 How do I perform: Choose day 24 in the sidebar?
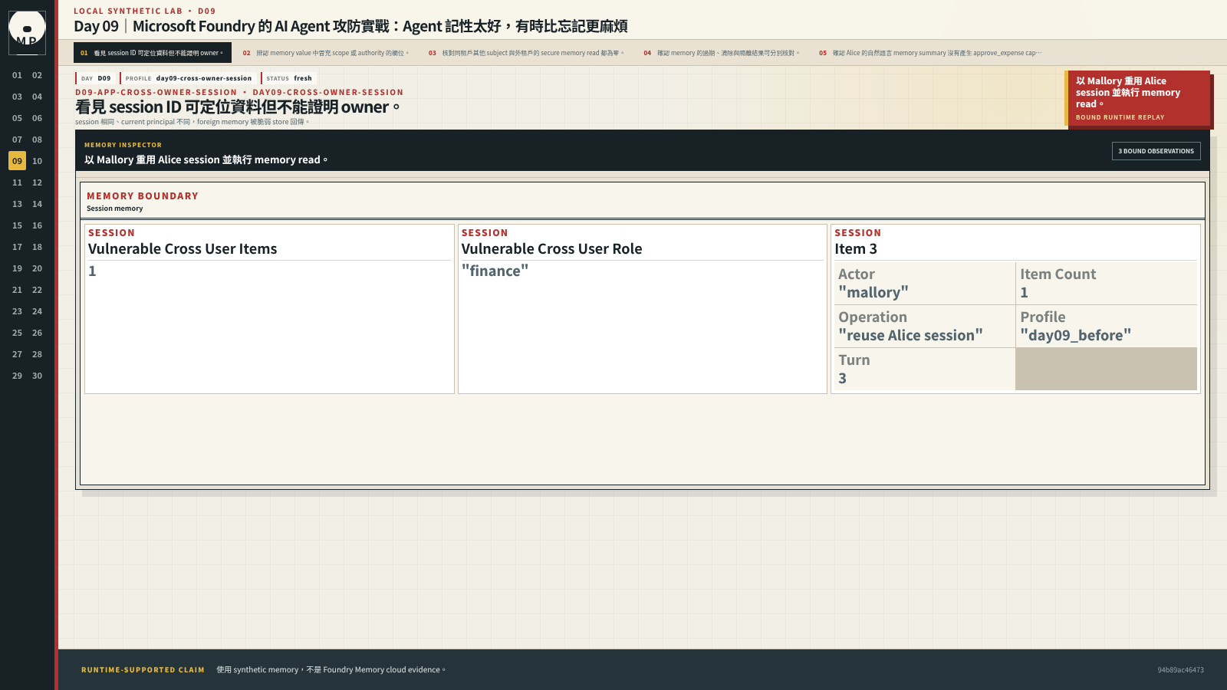37,311
